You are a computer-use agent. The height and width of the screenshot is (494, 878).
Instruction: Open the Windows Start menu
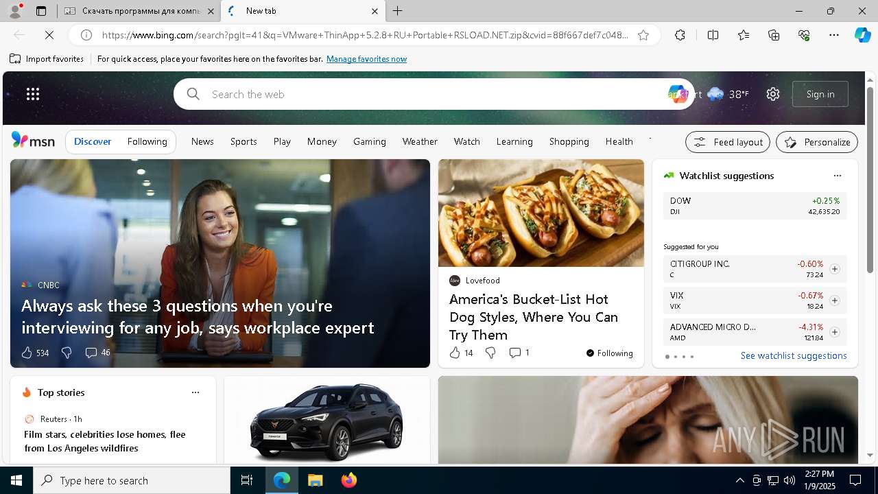tap(16, 480)
